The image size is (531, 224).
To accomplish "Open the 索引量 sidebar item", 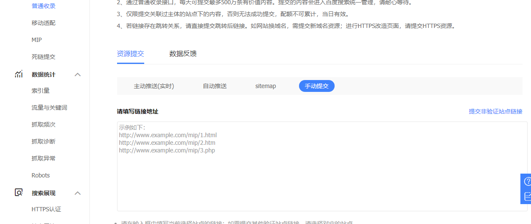I will [41, 91].
